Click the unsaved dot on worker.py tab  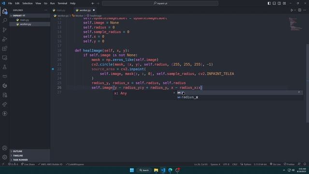click(94, 10)
